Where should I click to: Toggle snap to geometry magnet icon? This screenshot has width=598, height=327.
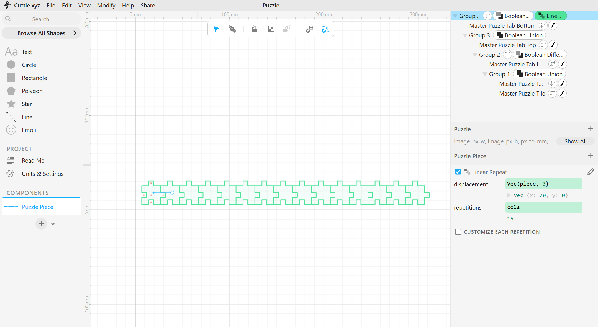(x=325, y=29)
